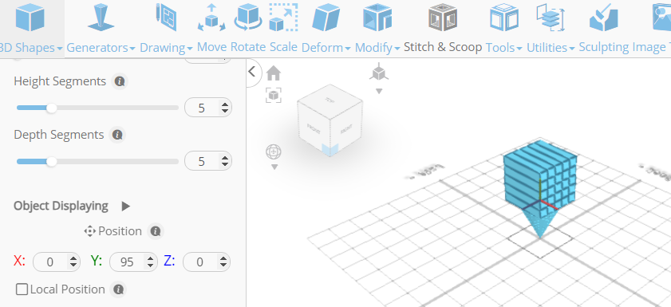
Task: Click the fit-to-object view icon
Action: [274, 95]
